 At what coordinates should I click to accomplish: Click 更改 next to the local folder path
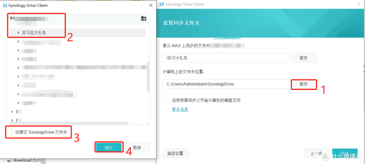(303, 84)
